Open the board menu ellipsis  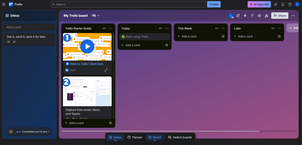[293, 16]
